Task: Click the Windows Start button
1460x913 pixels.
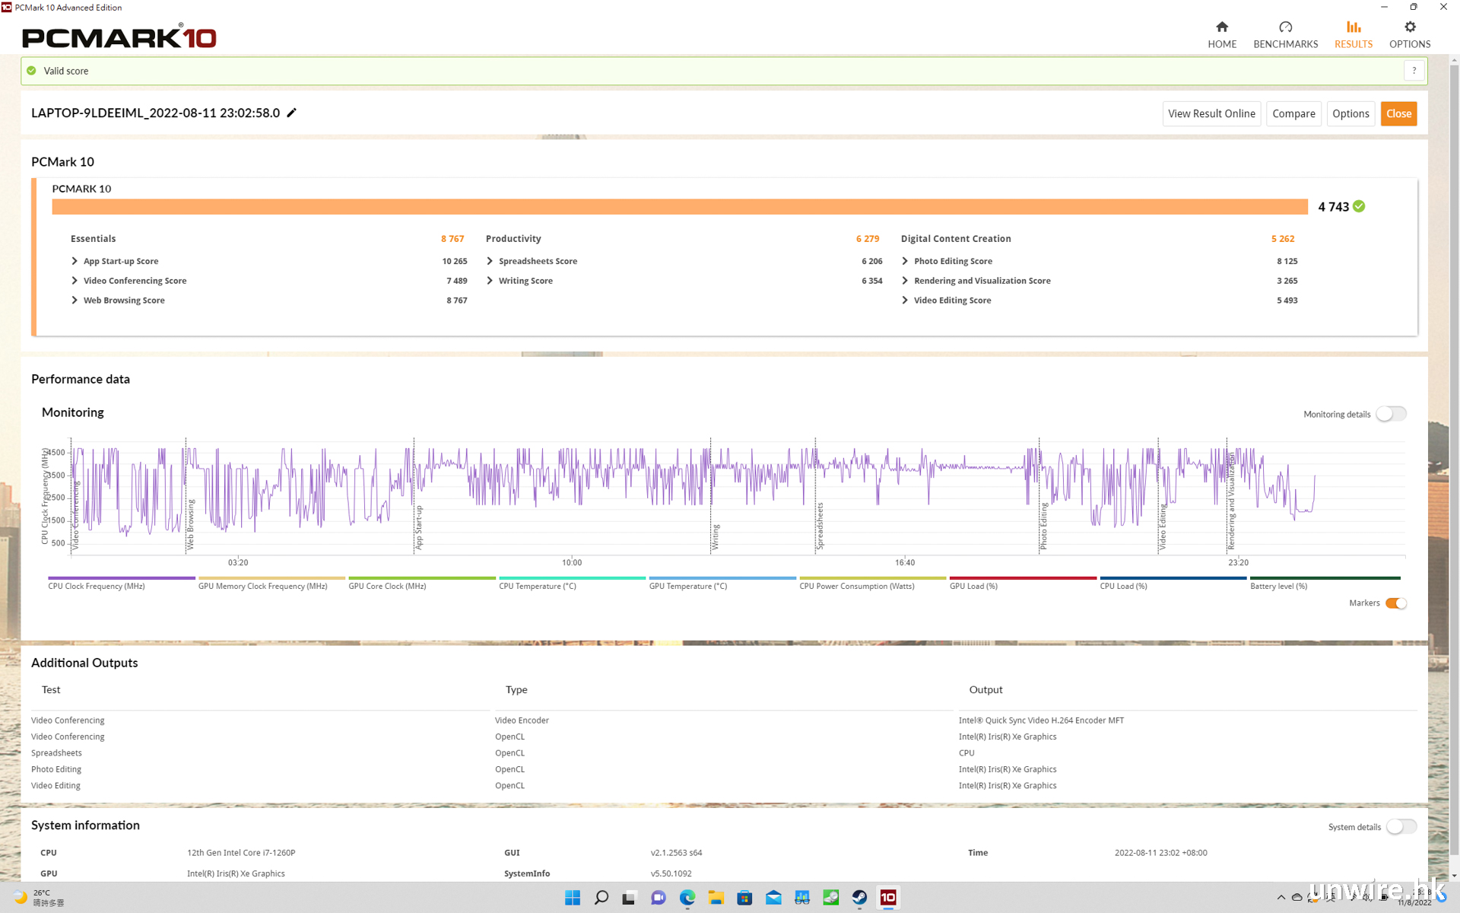Action: click(x=573, y=898)
